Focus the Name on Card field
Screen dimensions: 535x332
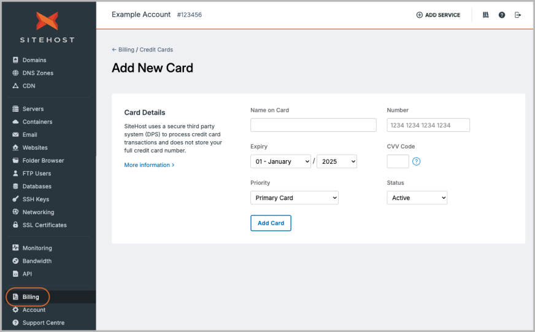(x=313, y=125)
